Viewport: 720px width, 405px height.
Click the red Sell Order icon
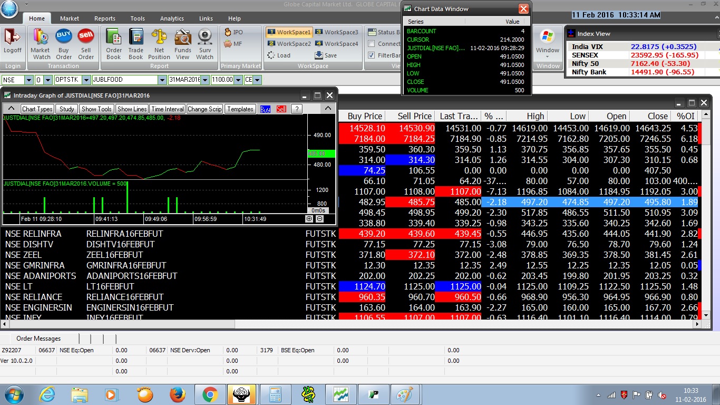click(x=86, y=43)
